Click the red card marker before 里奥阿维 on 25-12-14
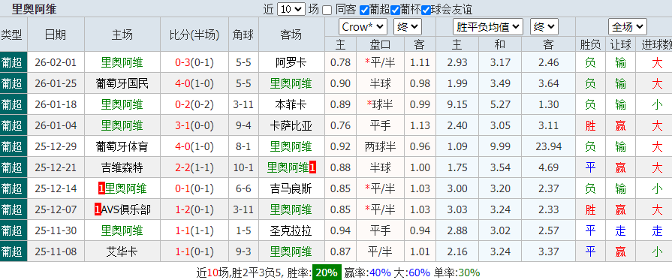Image resolution: width=672 pixels, height=280 pixels. [x=101, y=188]
